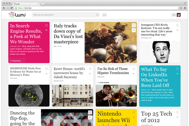
Task: Click the magnifier icon in the search box
Action: tap(97, 15)
